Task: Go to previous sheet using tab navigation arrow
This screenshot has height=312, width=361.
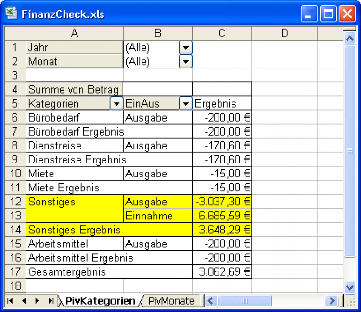Action: pos(23,301)
